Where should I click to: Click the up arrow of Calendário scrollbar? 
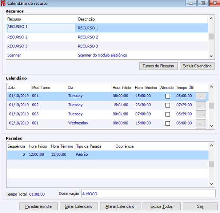click(211, 87)
